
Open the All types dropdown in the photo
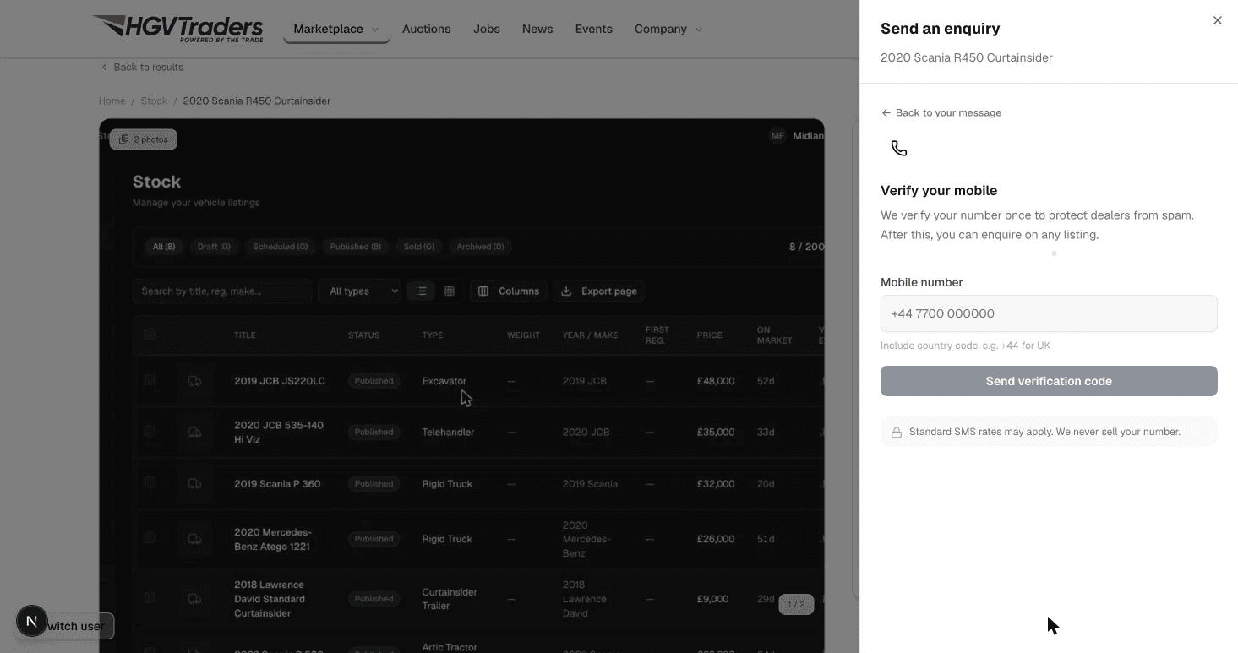click(359, 291)
